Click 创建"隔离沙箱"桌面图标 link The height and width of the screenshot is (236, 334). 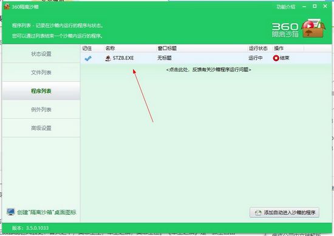click(x=47, y=212)
